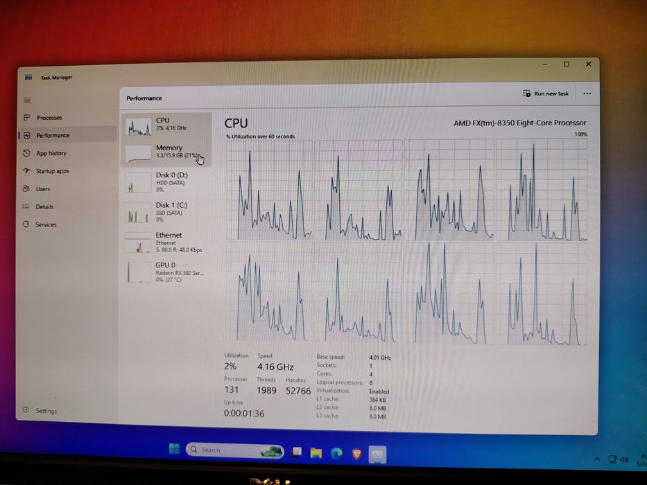Click the Performance page heading

click(144, 98)
